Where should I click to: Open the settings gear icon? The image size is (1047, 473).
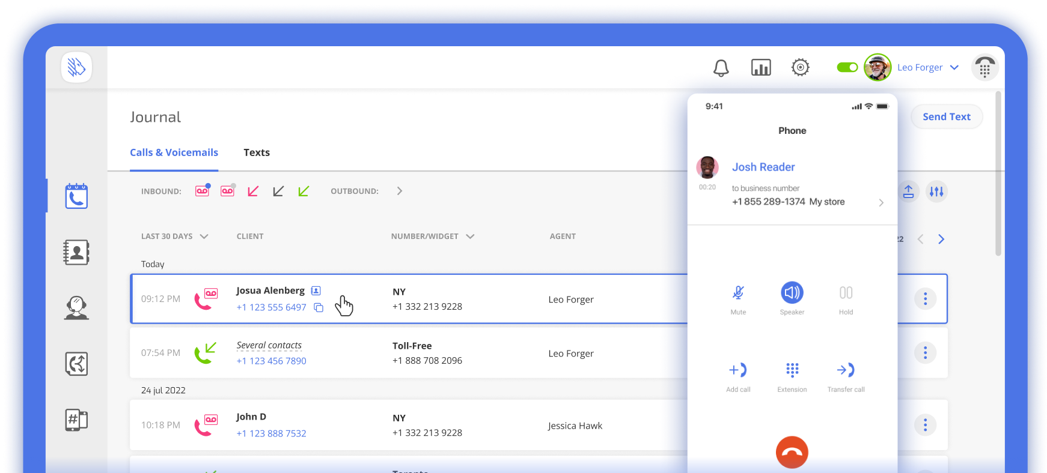coord(800,67)
